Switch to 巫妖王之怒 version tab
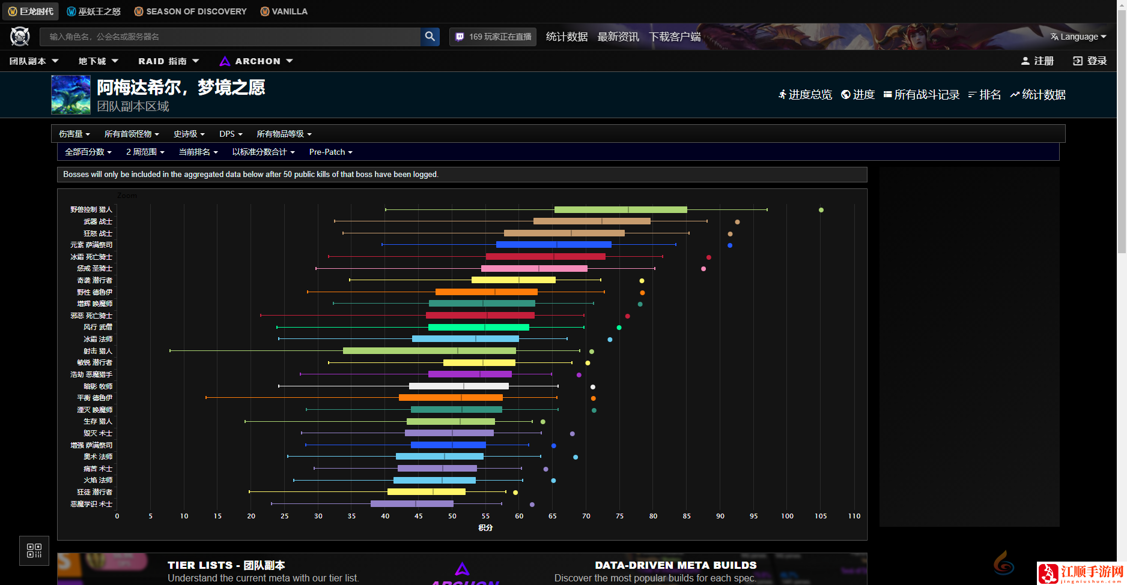Screen dimensions: 1127x585 [x=94, y=11]
